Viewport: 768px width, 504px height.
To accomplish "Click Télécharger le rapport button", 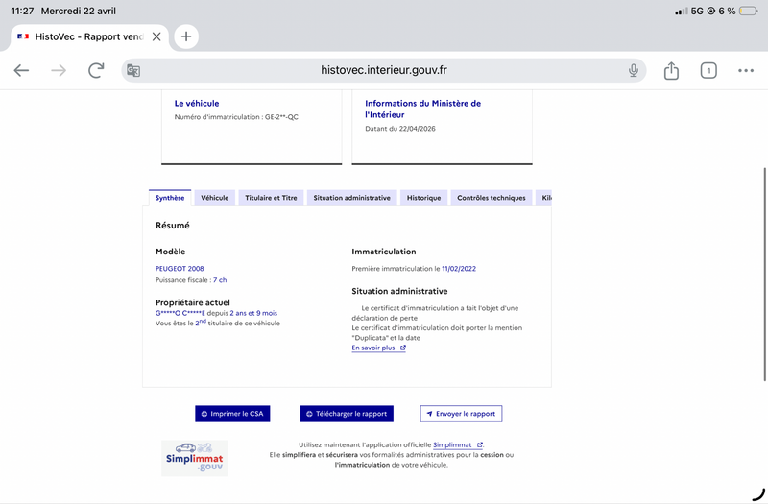I will [347, 414].
